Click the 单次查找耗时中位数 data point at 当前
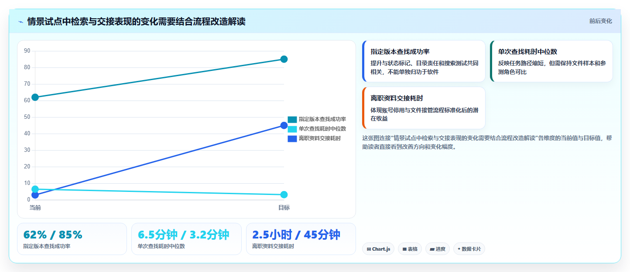The width and height of the screenshot is (630, 272). pyautogui.click(x=35, y=189)
